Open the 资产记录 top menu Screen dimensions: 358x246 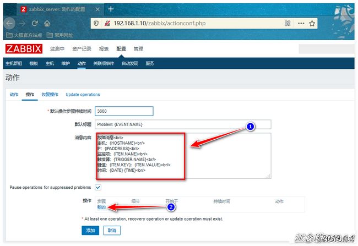click(x=82, y=49)
